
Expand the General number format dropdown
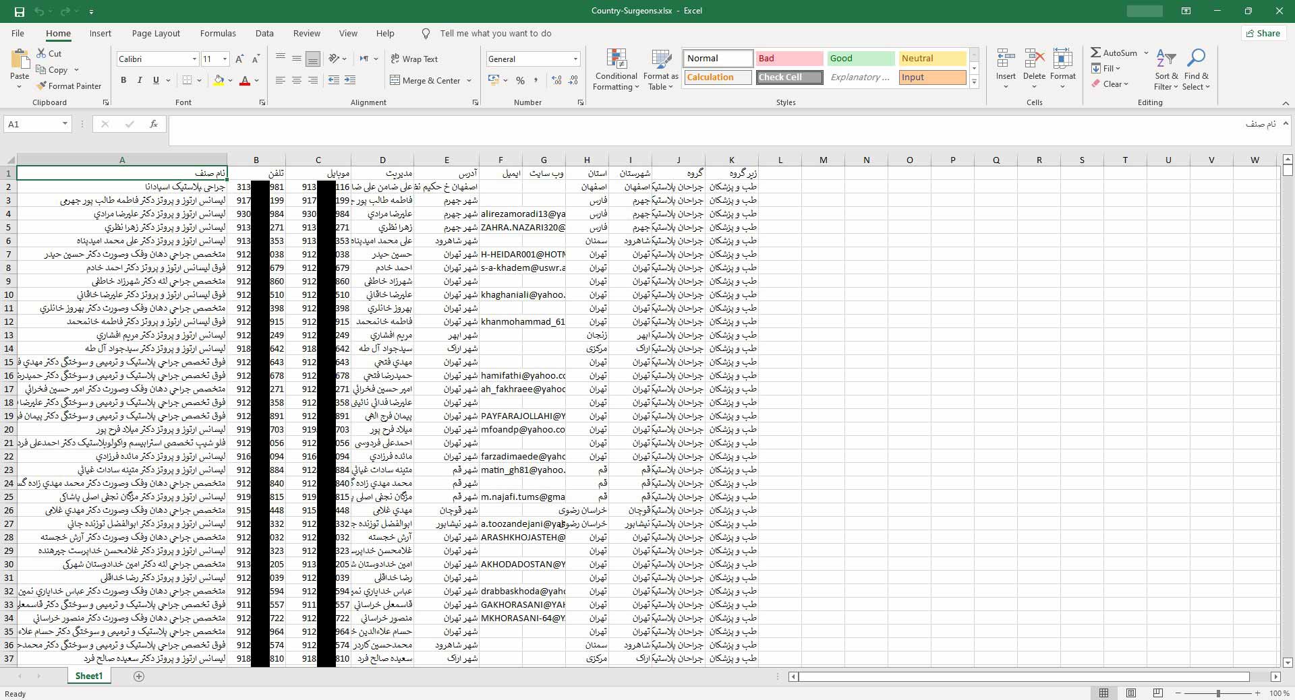tap(575, 59)
